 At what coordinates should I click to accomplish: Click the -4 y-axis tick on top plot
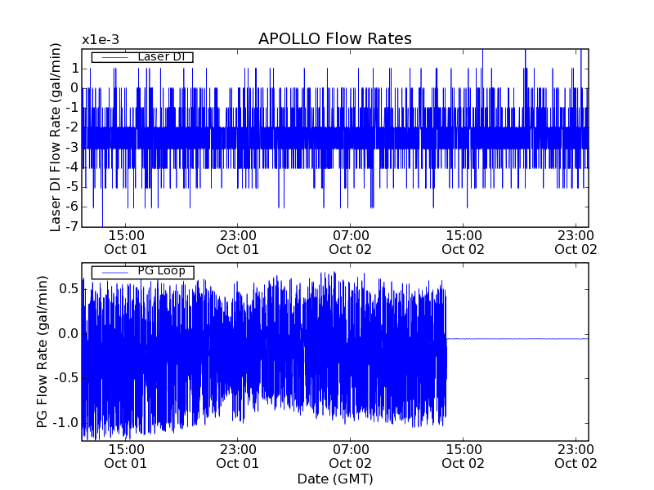click(73, 167)
